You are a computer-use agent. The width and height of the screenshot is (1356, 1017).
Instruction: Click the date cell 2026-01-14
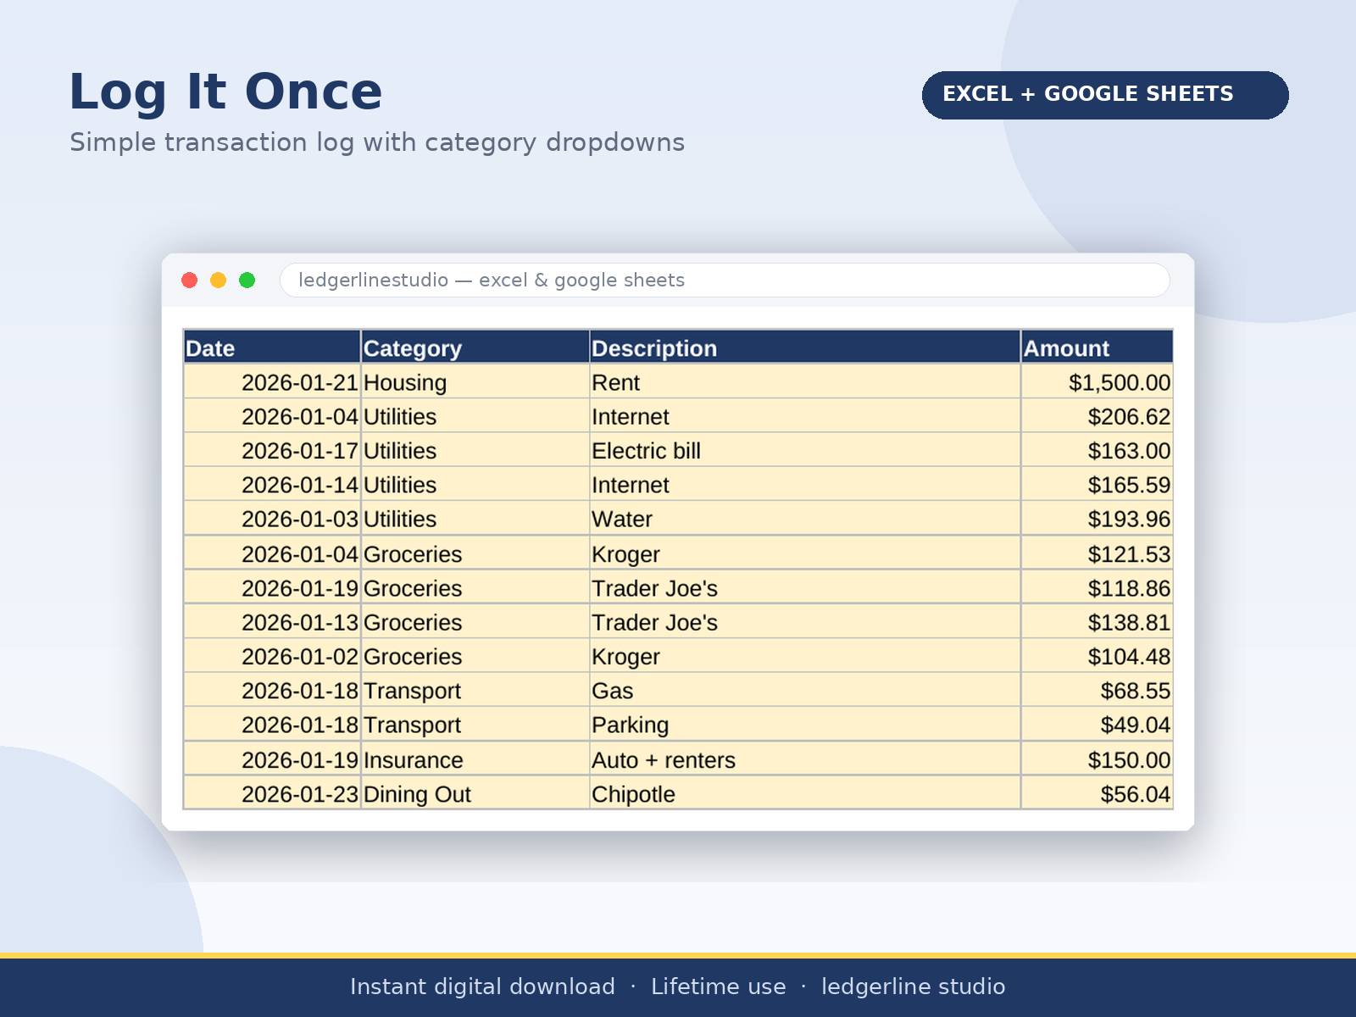(272, 484)
